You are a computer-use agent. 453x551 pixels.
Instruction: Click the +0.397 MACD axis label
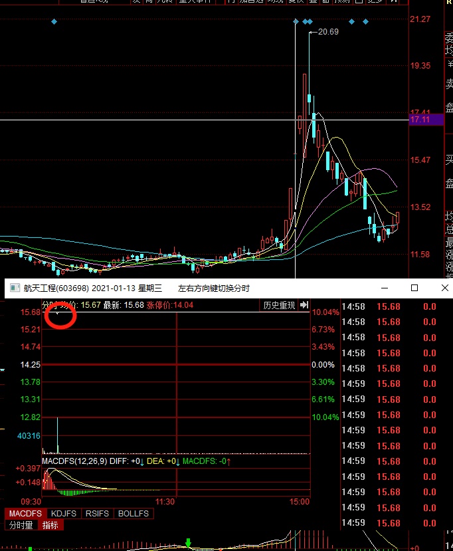coord(28,469)
